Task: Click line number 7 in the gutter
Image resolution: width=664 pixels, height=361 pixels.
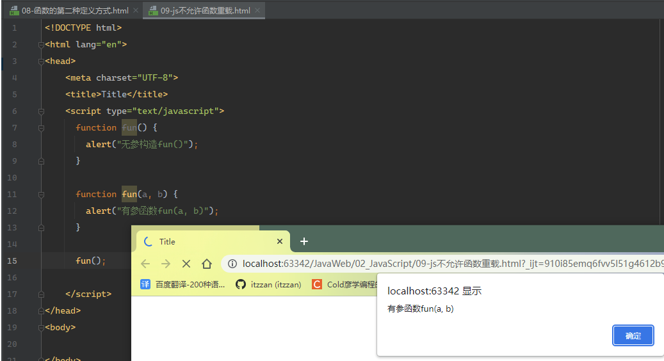Action: [14, 128]
